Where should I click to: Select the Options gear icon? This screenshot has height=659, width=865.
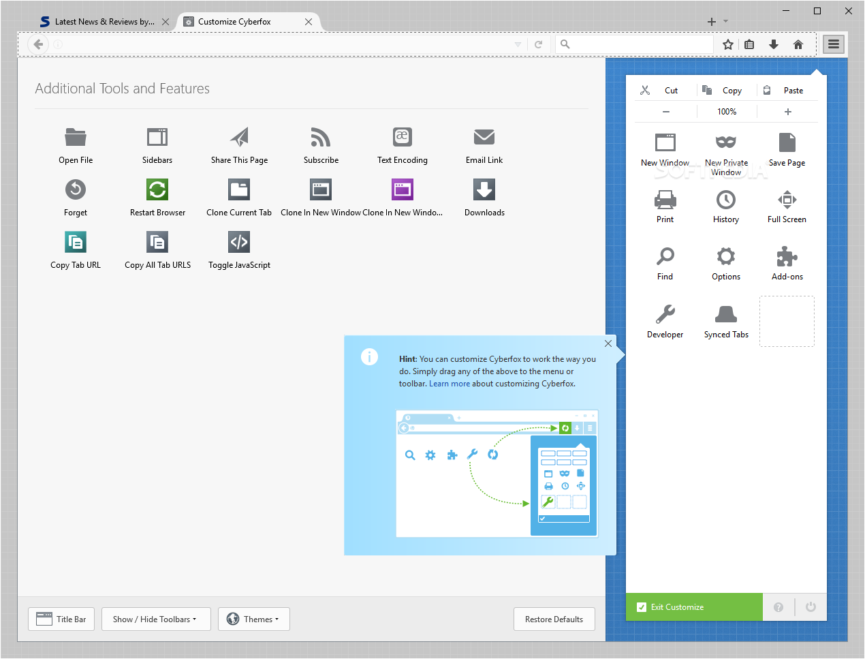coord(726,256)
